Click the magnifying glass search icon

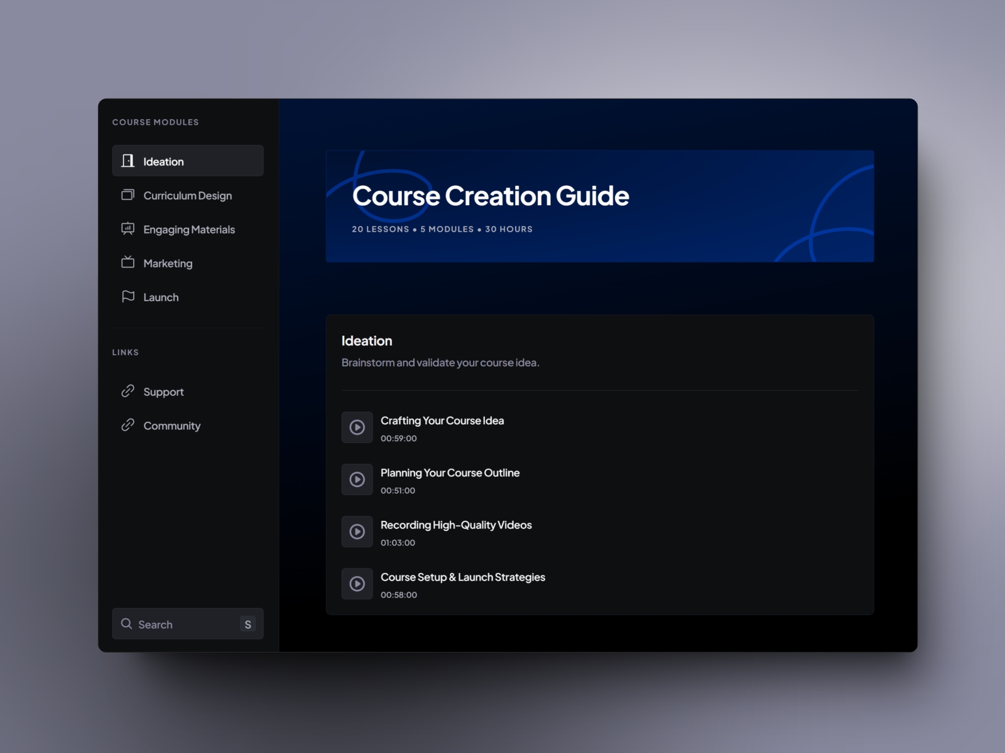coord(126,624)
